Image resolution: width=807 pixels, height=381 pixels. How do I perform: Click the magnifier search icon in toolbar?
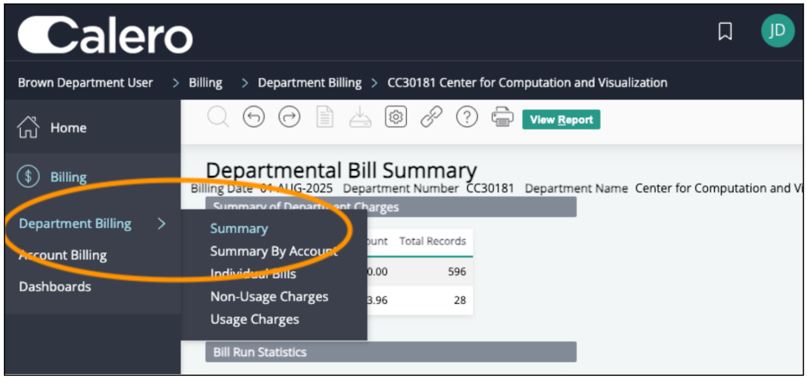point(218,117)
